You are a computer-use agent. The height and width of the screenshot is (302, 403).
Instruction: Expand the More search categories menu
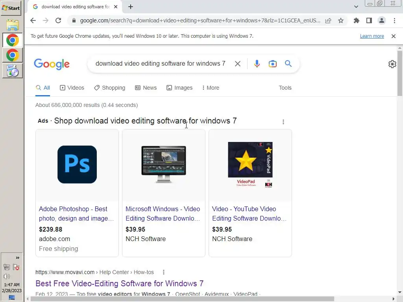click(211, 88)
